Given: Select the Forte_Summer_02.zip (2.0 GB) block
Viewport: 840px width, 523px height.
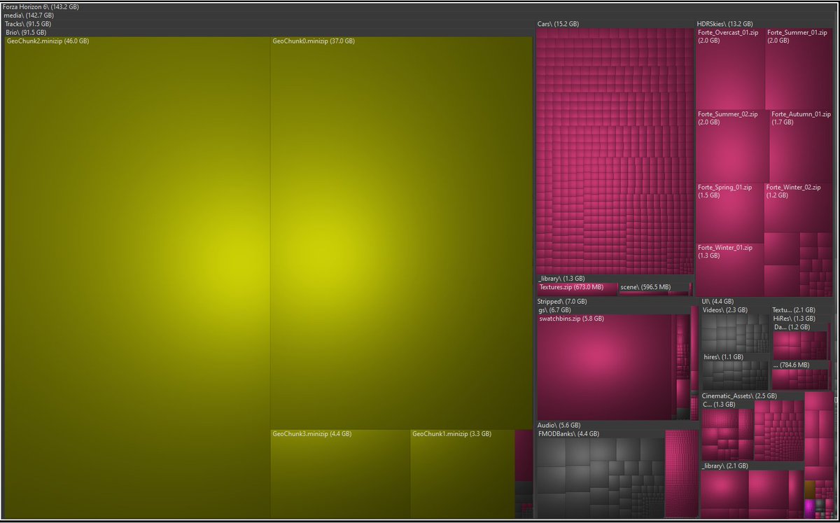Looking at the screenshot, I should click(732, 146).
